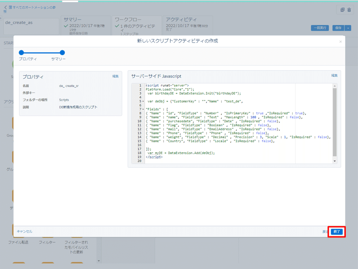Image resolution: width=358 pixels, height=269 pixels.
Task: Click the copy automation icon
Action: (x=342, y=10)
